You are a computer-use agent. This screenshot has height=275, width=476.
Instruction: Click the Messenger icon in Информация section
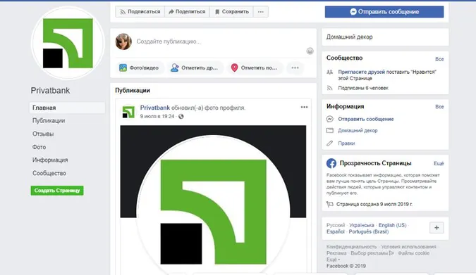(x=330, y=119)
